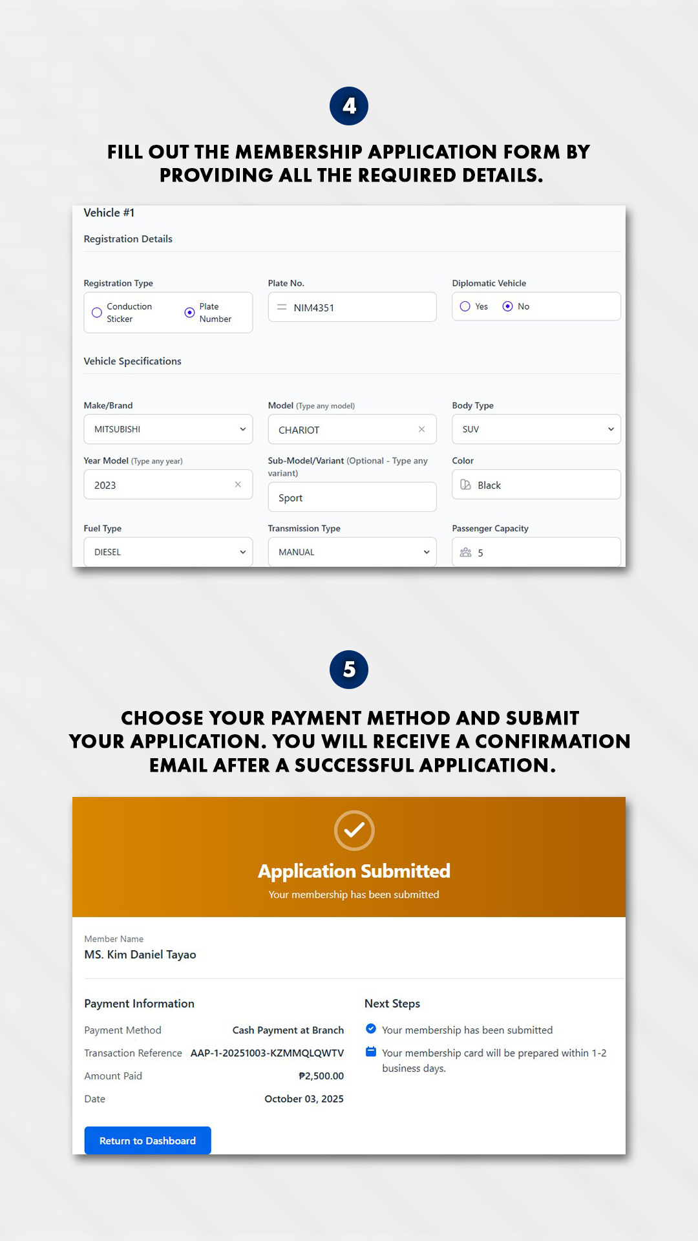Screen dimensions: 698x1241
Task: Click the plate number icon in Plate No. field
Action: pos(282,308)
